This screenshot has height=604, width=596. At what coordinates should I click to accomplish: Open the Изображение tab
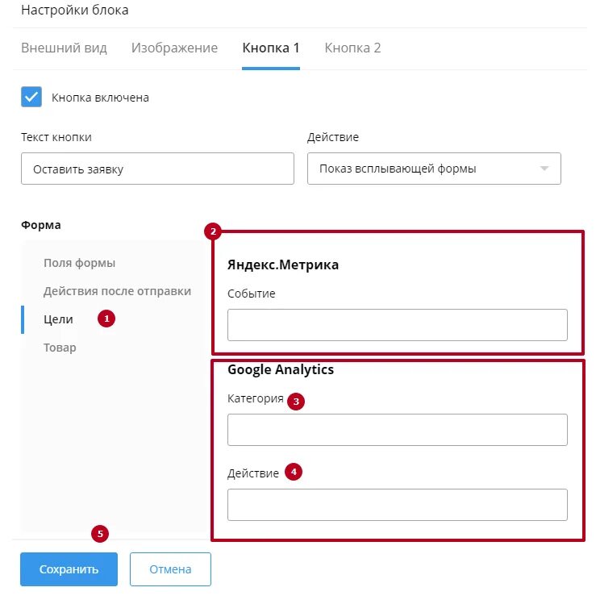[174, 48]
